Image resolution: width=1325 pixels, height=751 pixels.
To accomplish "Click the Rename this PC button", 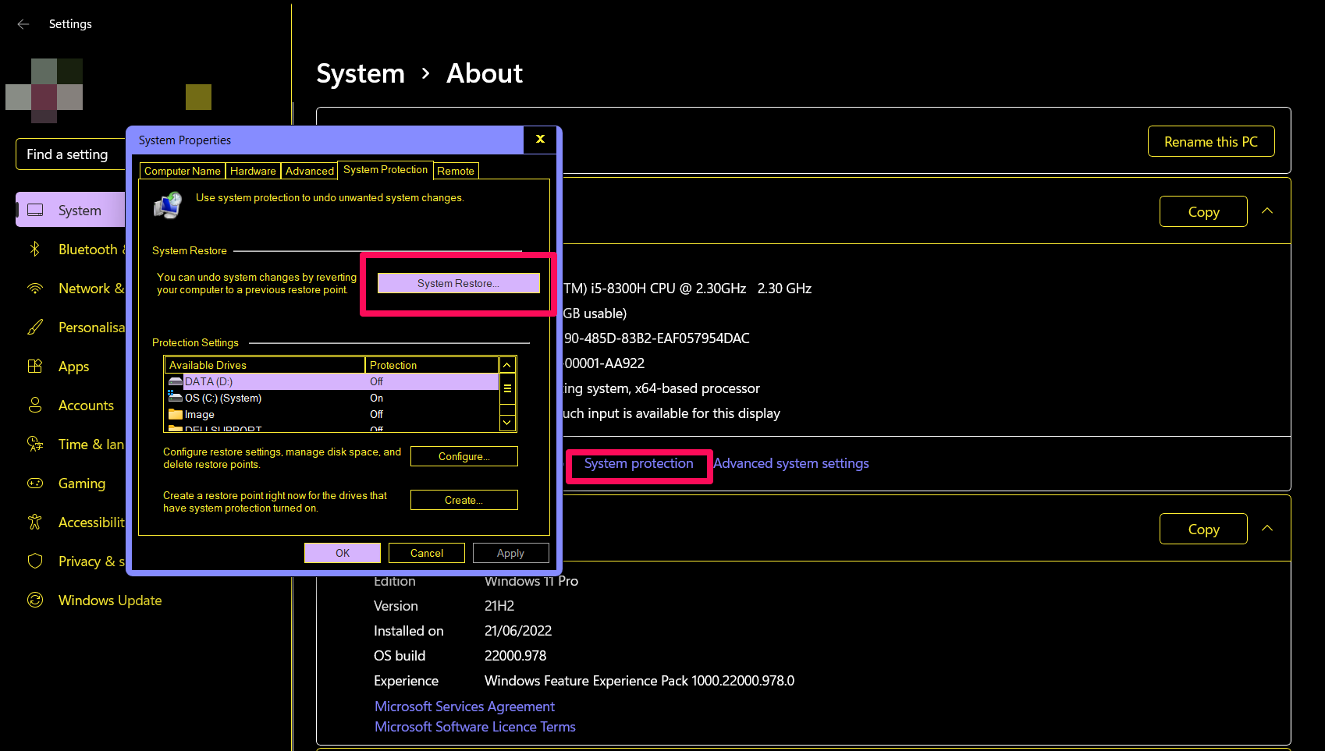I will point(1211,141).
